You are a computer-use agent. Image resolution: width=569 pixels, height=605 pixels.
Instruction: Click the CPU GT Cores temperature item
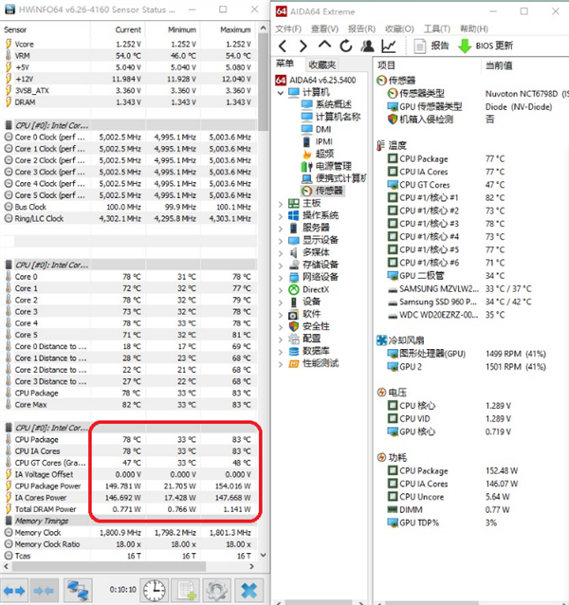point(425,185)
